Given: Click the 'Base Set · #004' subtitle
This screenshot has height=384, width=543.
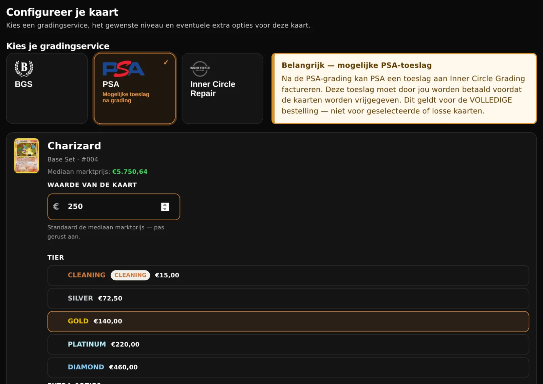Looking at the screenshot, I should pyautogui.click(x=73, y=159).
